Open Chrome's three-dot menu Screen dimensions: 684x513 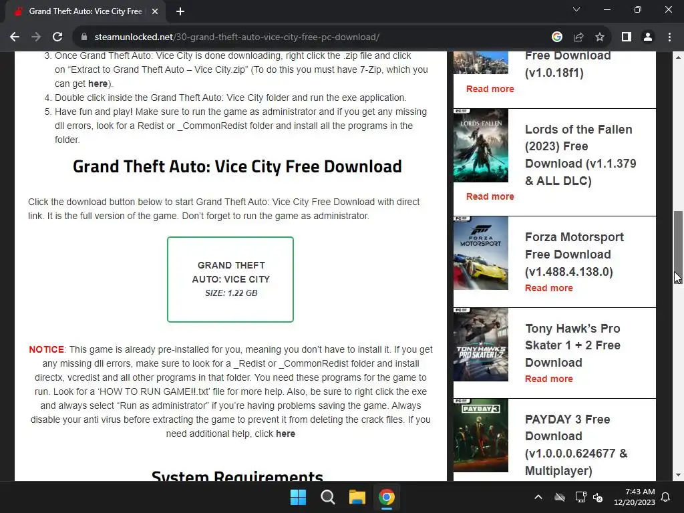point(669,37)
